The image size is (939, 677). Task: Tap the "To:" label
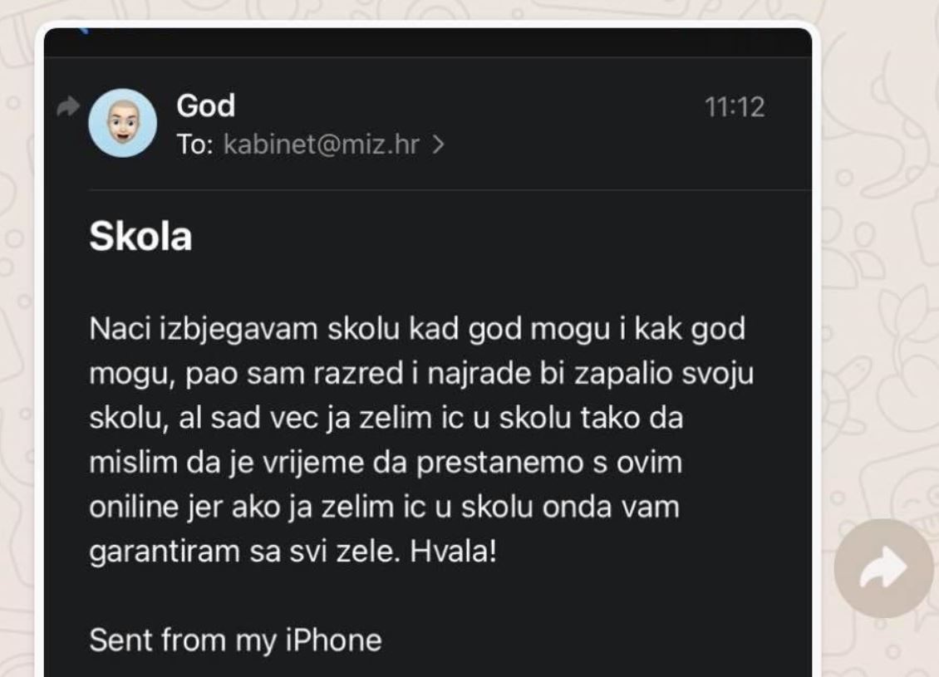pyautogui.click(x=195, y=146)
